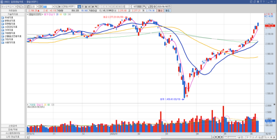Open the calendar picker beside 2020/06/08
The width and height of the screenshot is (277, 140).
coord(169,7)
